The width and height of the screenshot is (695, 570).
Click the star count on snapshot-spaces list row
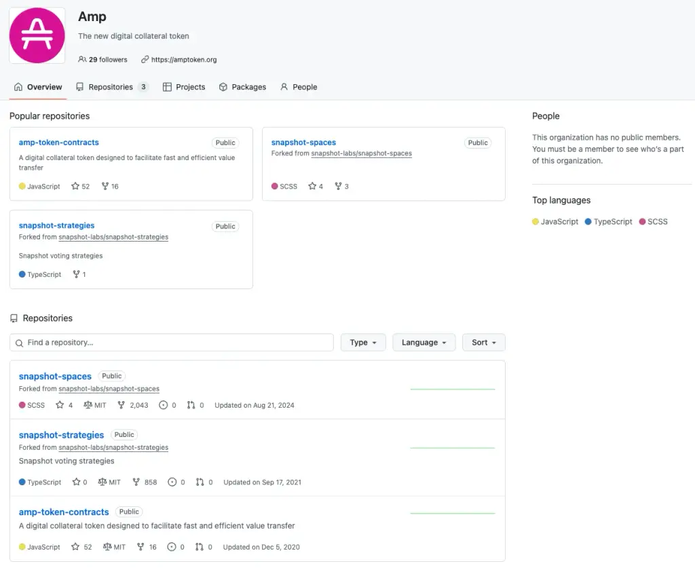click(64, 405)
